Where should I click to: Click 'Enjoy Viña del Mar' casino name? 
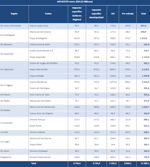pyautogui.click(x=39, y=70)
